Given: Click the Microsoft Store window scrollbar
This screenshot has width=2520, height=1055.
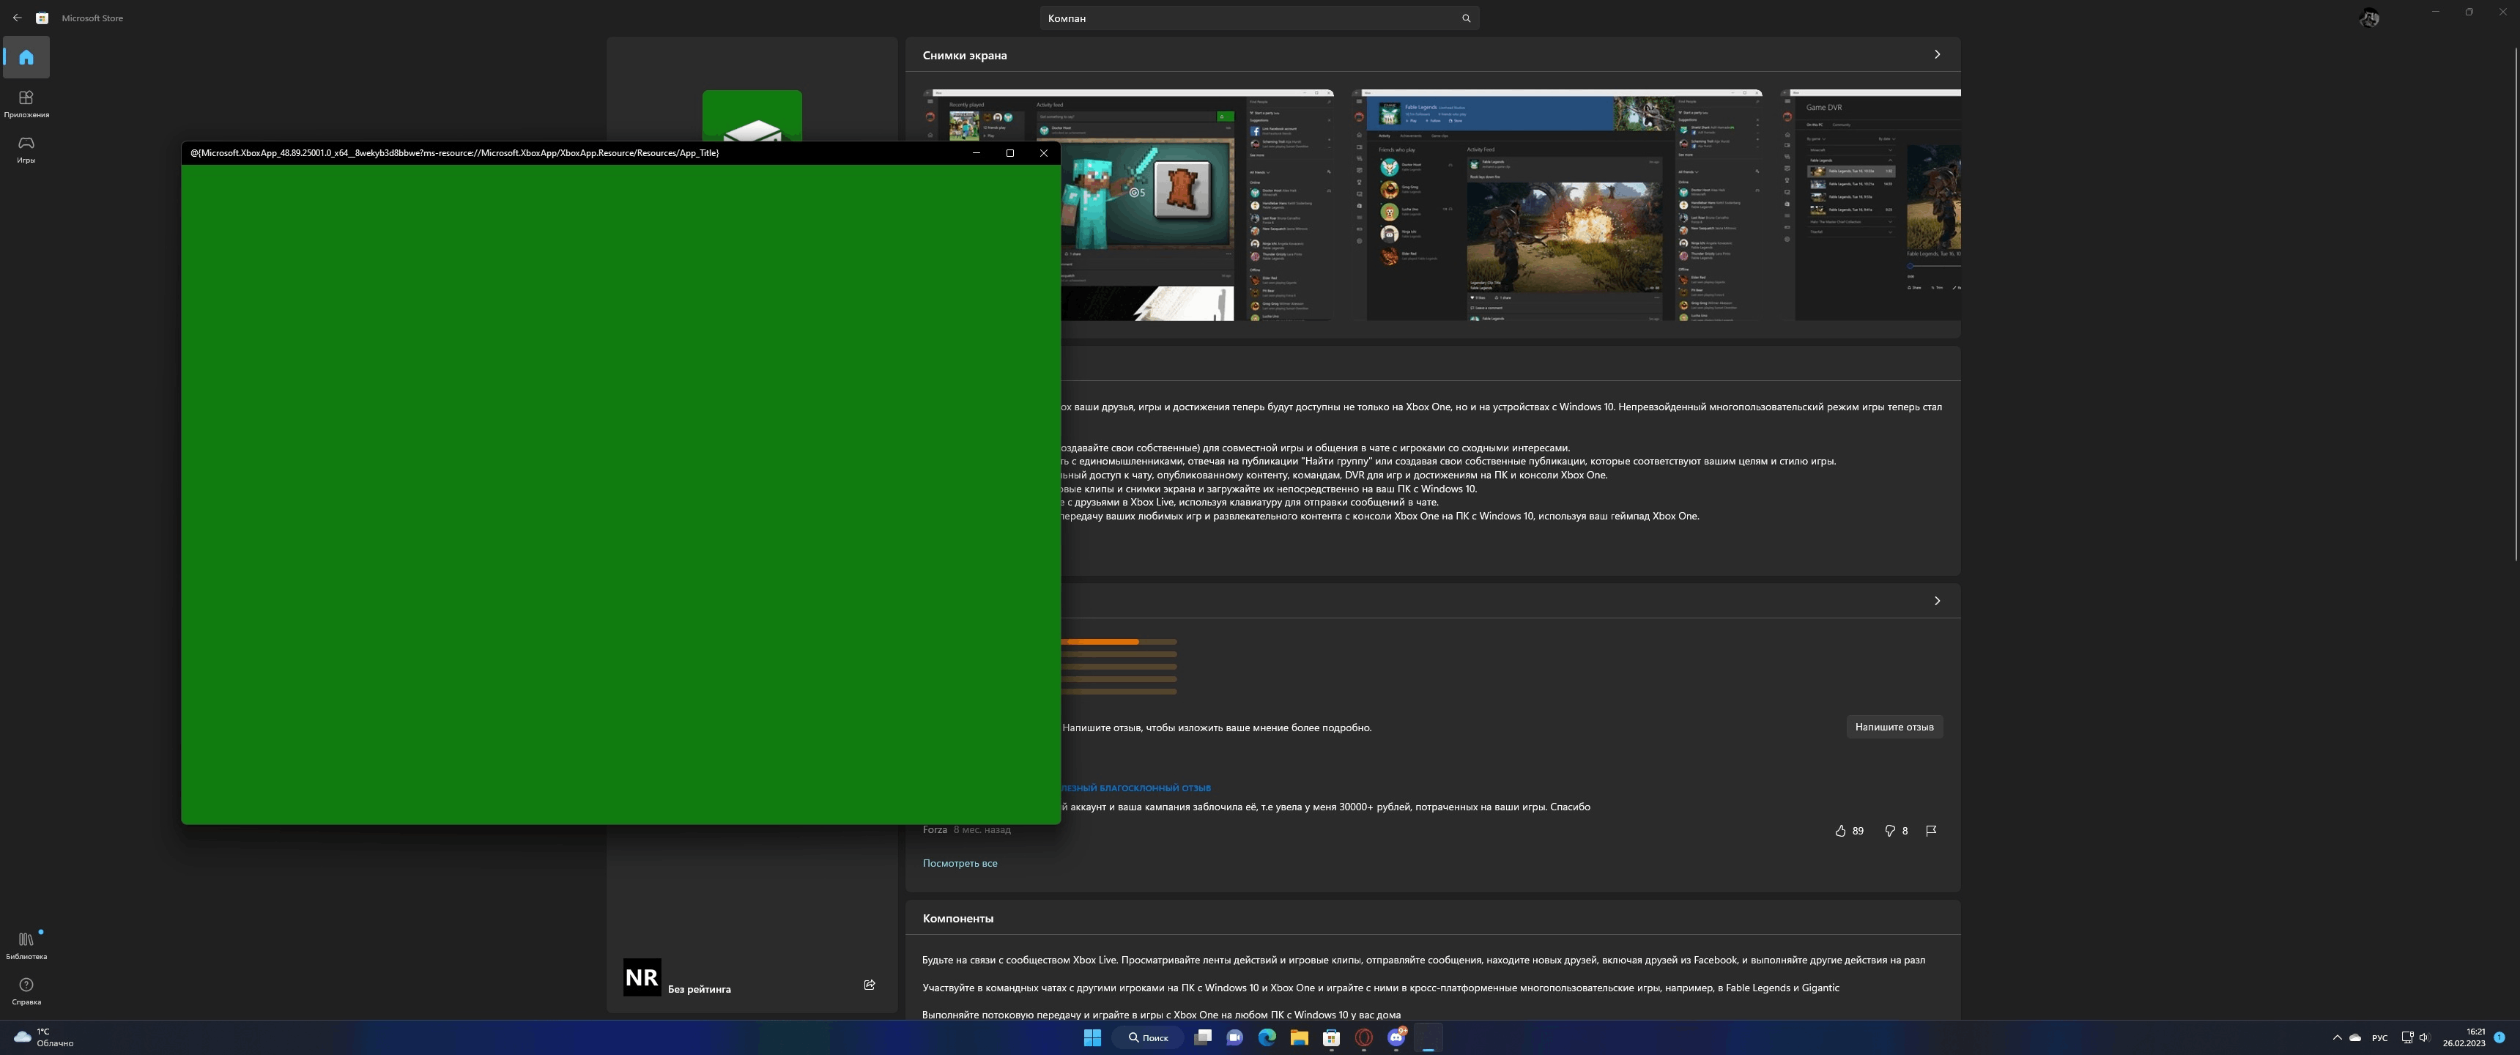Looking at the screenshot, I should (x=2515, y=303).
